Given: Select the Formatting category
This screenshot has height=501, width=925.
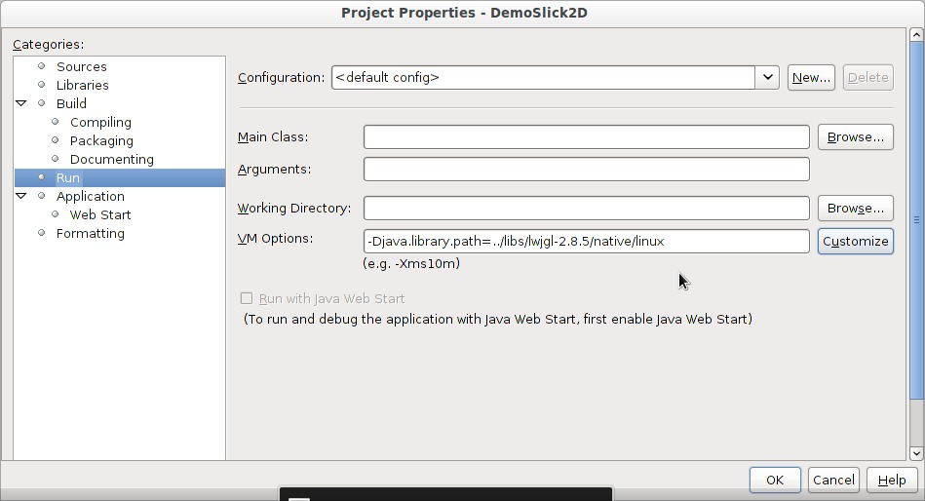Looking at the screenshot, I should pos(91,233).
